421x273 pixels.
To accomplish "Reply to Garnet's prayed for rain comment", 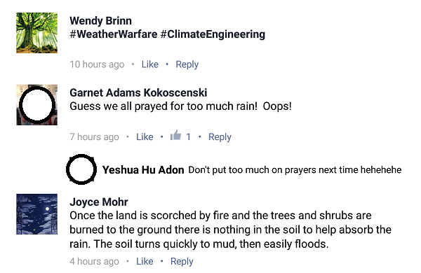I will (220, 137).
